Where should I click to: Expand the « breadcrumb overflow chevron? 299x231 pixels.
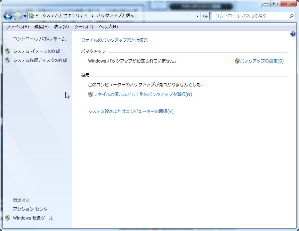tap(38, 16)
